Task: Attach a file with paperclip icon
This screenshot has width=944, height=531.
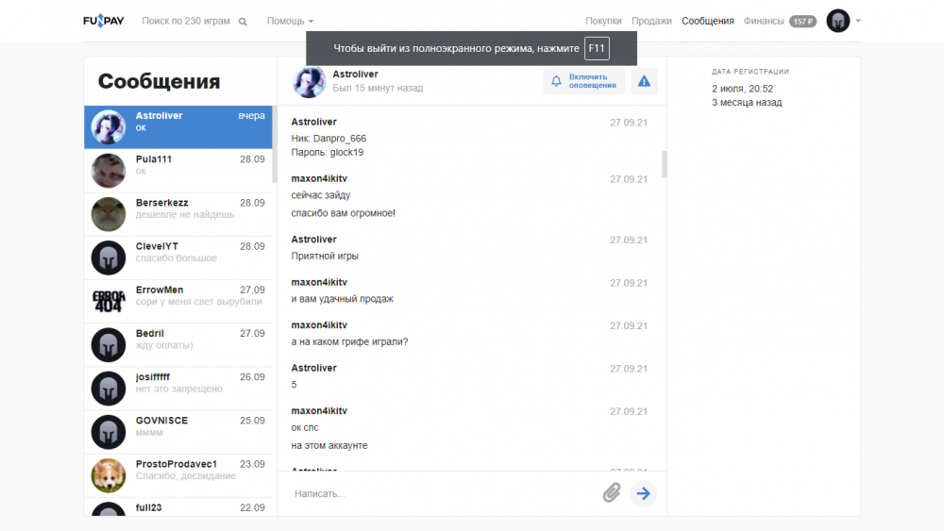Action: (612, 493)
